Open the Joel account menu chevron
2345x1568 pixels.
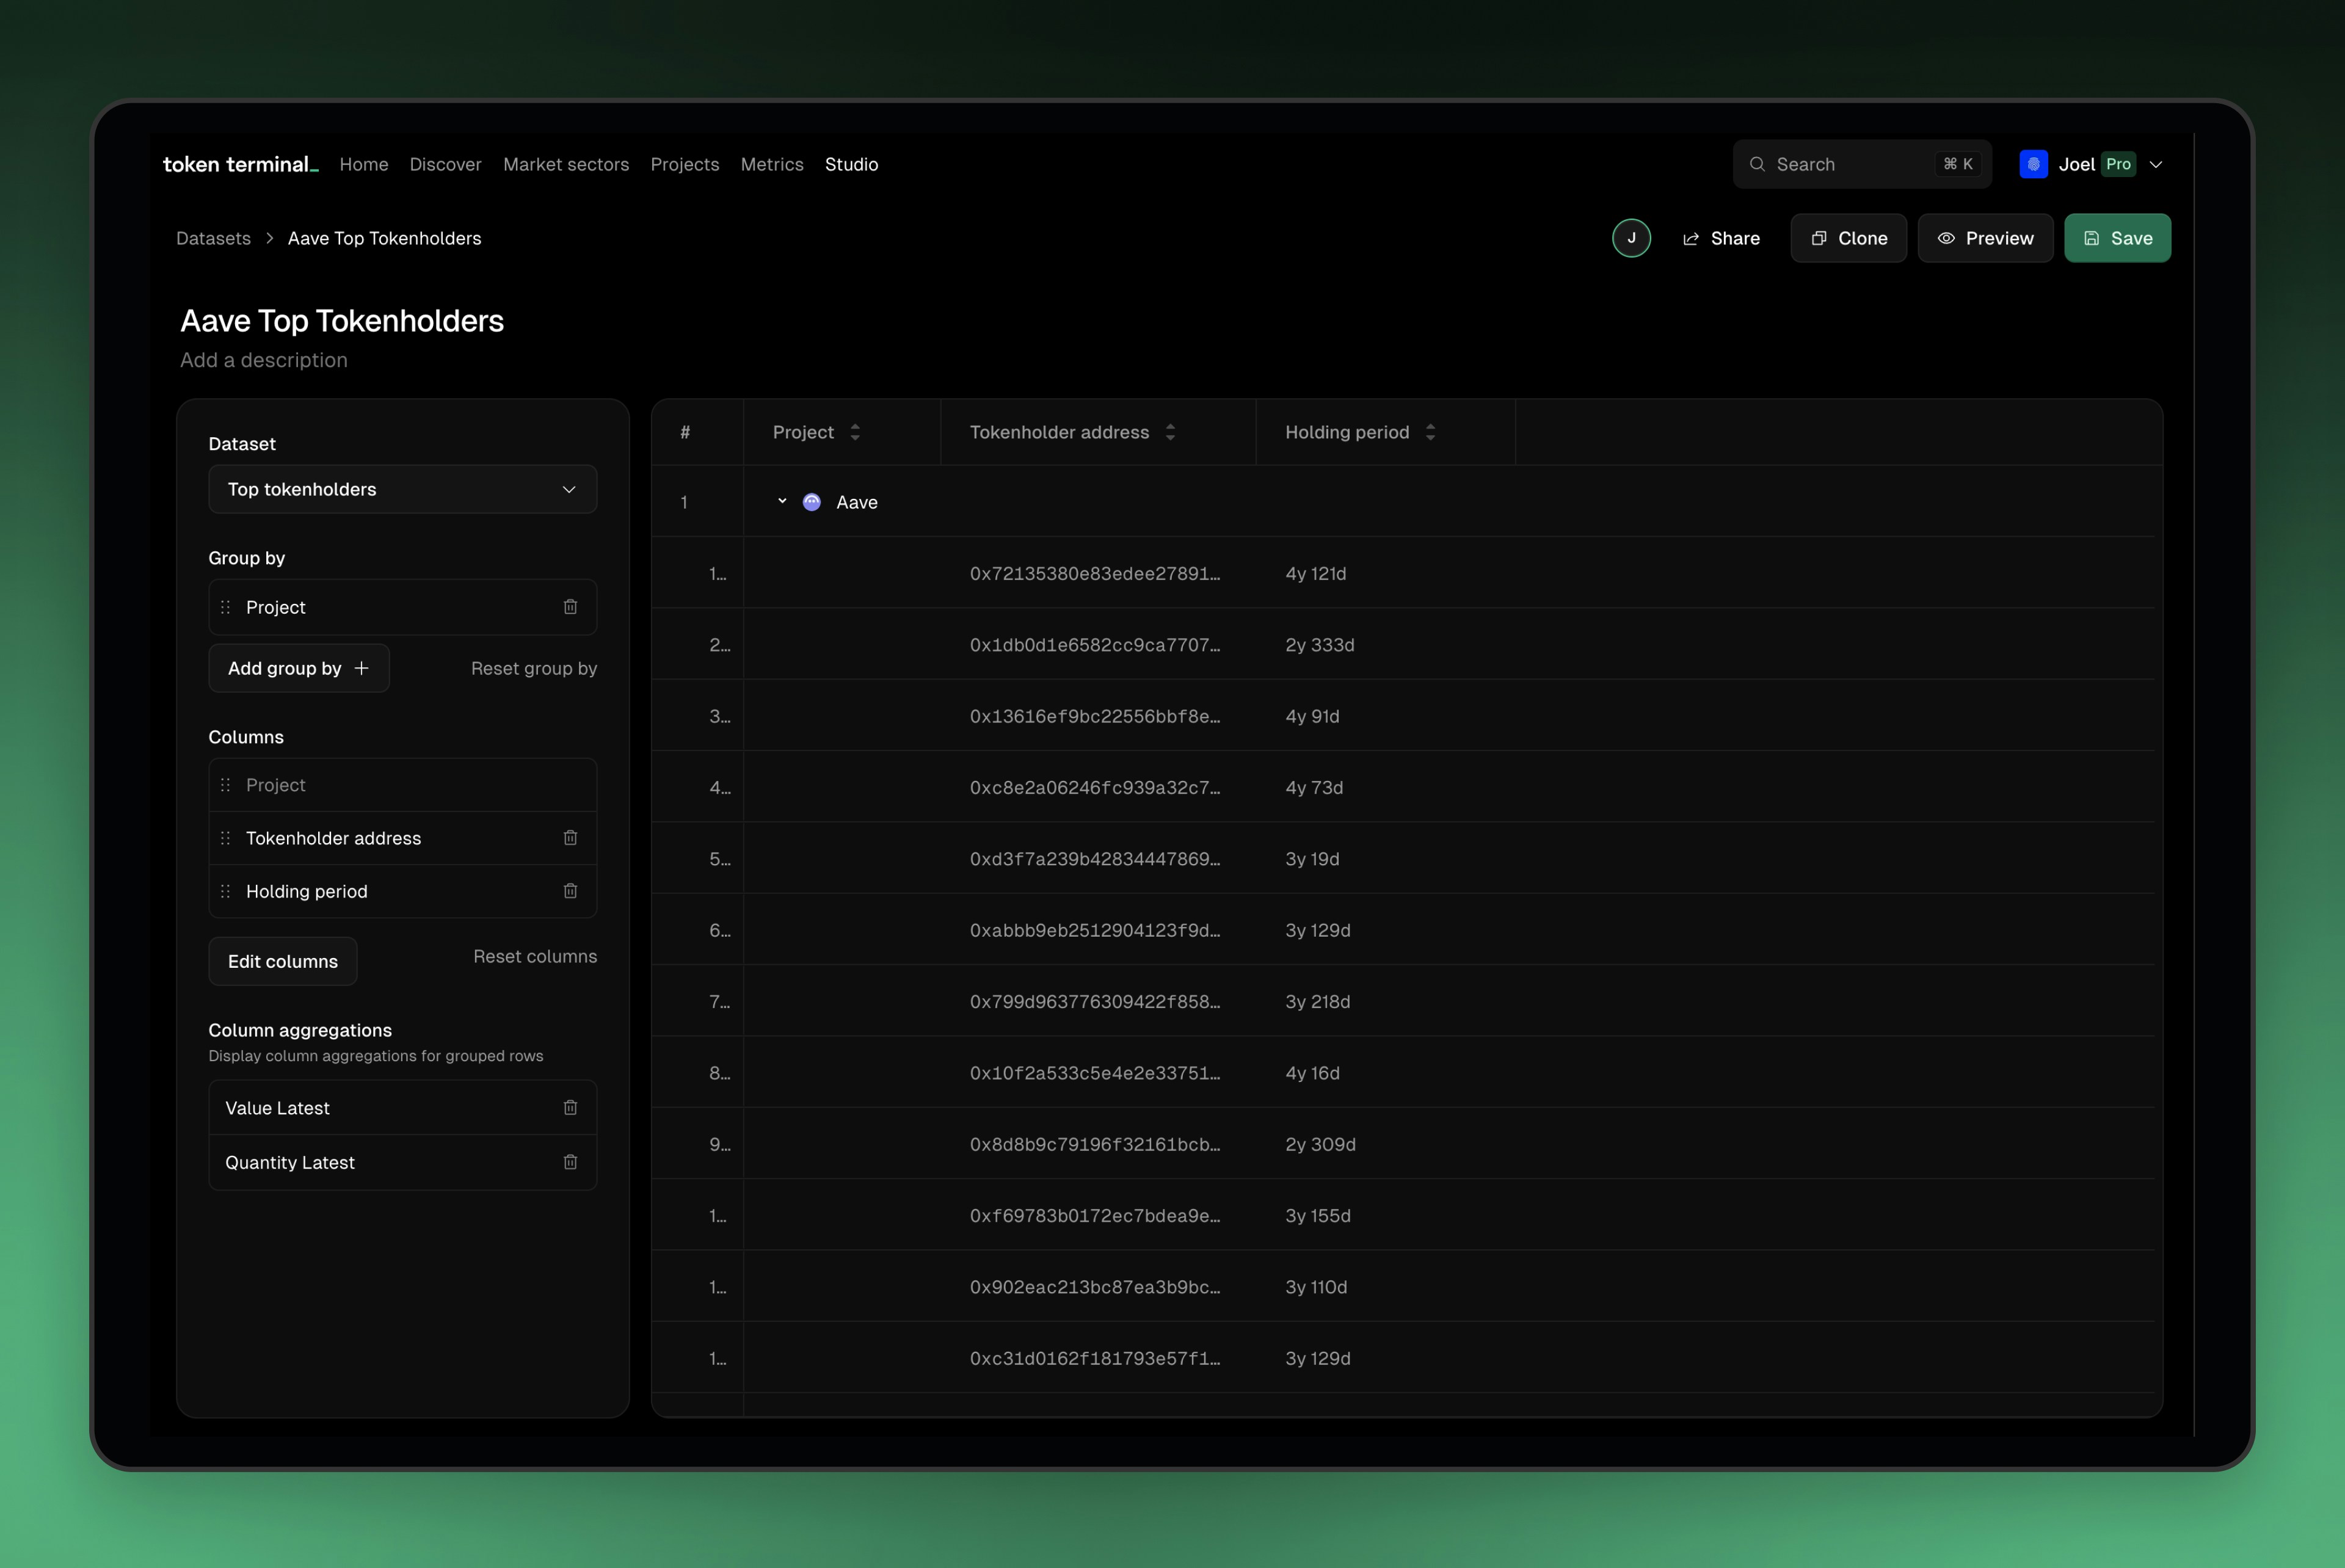pyautogui.click(x=2156, y=164)
